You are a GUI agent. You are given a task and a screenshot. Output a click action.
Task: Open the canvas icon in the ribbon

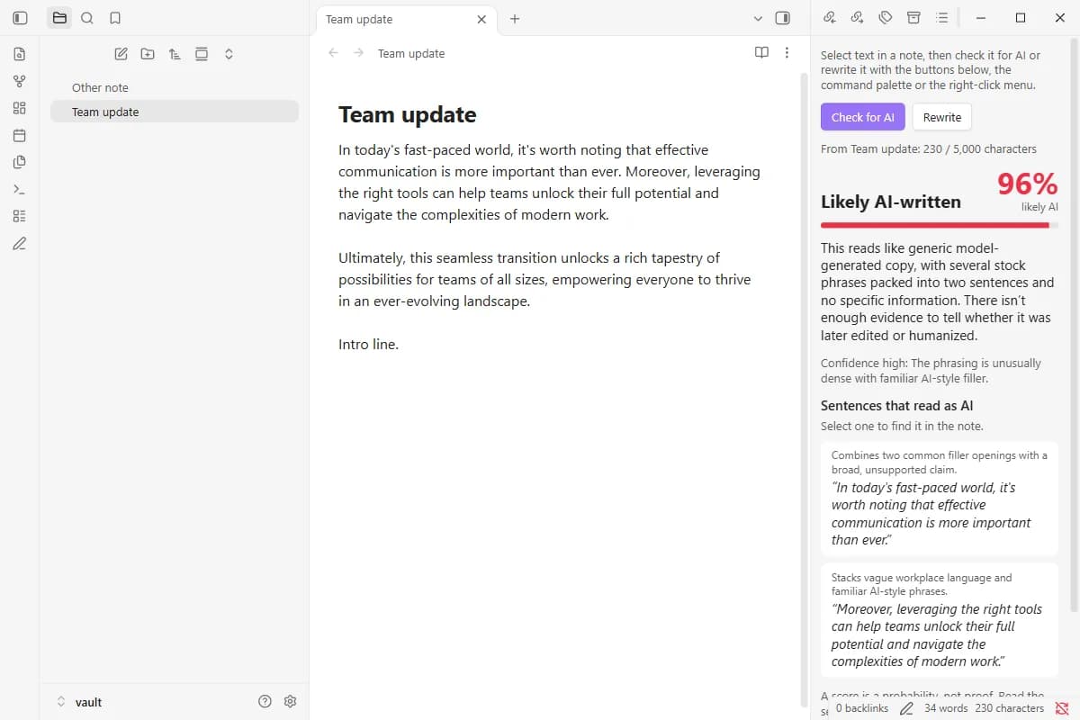pos(20,108)
